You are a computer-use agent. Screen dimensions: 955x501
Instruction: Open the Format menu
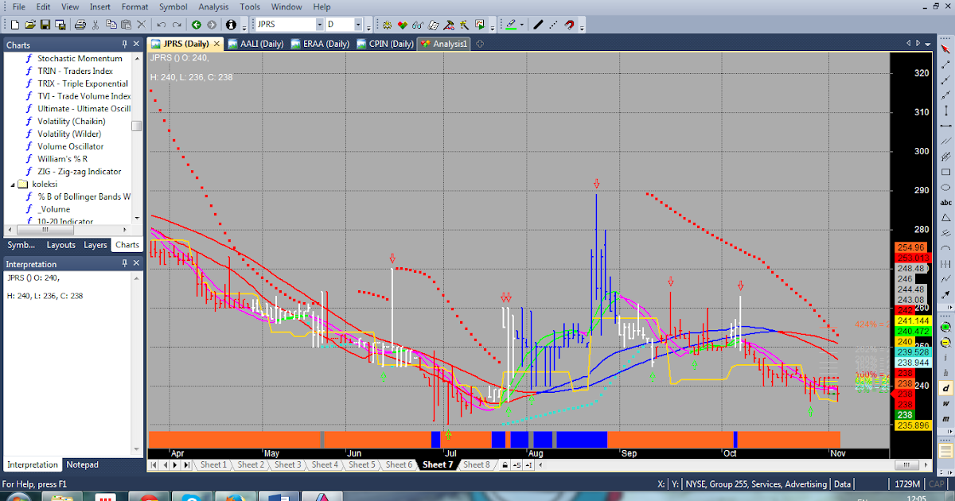[x=135, y=6]
